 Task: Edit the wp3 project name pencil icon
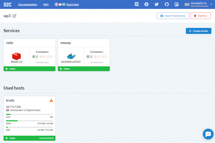point(14,16)
